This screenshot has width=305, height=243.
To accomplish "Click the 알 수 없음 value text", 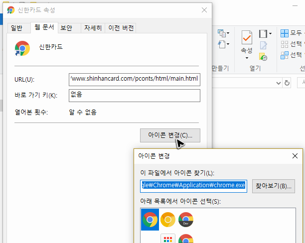I will (x=83, y=112).
